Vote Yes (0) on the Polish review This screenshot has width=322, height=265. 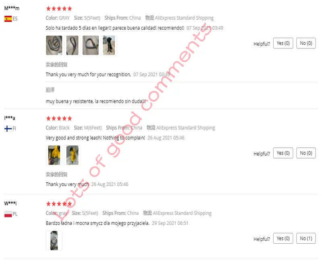coord(283,238)
